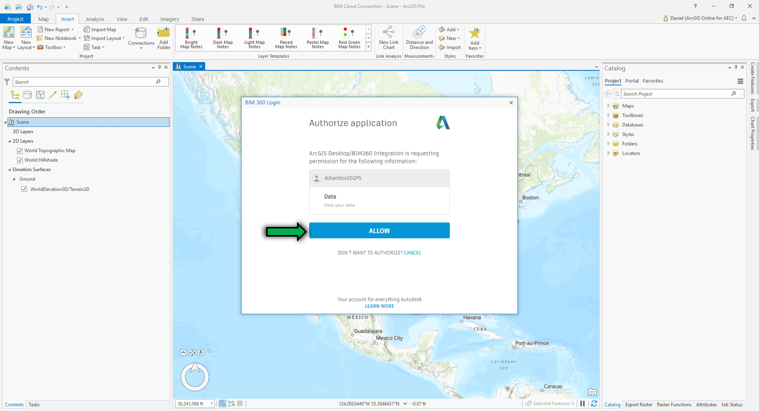Choose the Red Green Map Notes template
759x411 pixels.
point(349,38)
